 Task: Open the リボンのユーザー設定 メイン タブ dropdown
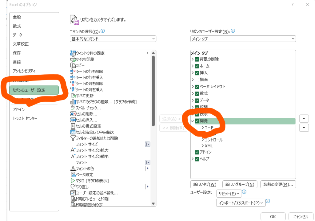point(243,39)
